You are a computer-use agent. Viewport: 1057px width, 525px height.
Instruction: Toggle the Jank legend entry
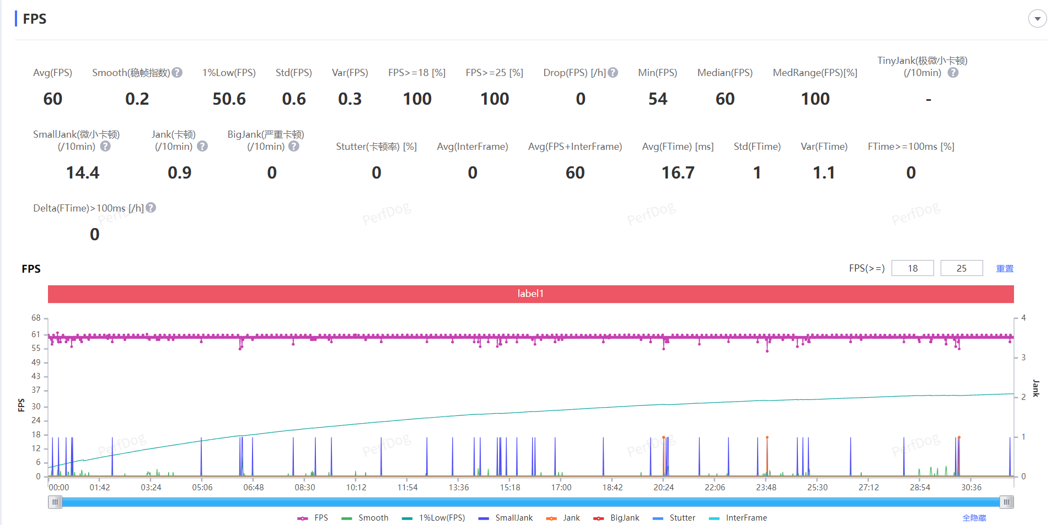563,518
